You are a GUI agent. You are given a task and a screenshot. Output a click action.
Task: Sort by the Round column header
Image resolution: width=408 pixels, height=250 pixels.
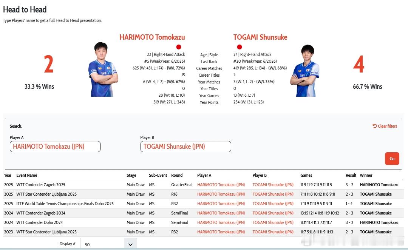pyautogui.click(x=177, y=175)
